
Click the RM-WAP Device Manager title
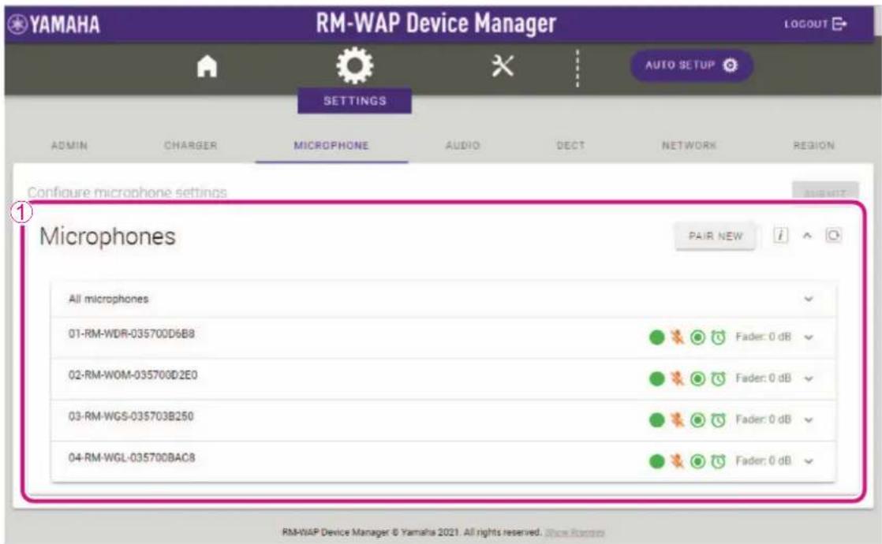(x=436, y=23)
